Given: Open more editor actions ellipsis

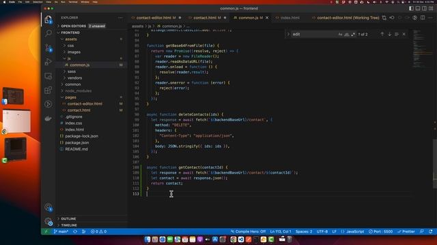Looking at the screenshot, I should click(x=430, y=18).
